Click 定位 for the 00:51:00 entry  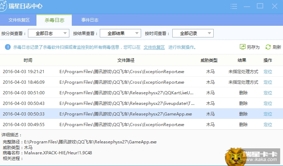[268, 93]
